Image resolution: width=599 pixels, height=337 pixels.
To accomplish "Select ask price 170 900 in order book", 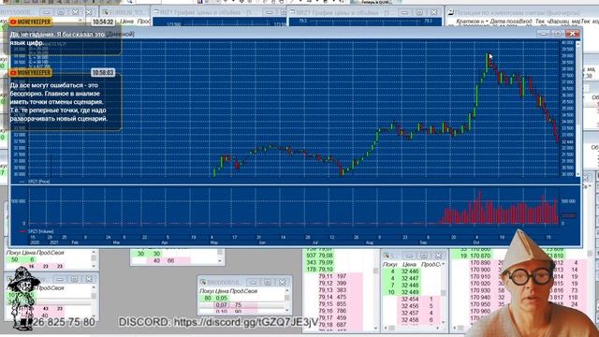I will pos(480,270).
